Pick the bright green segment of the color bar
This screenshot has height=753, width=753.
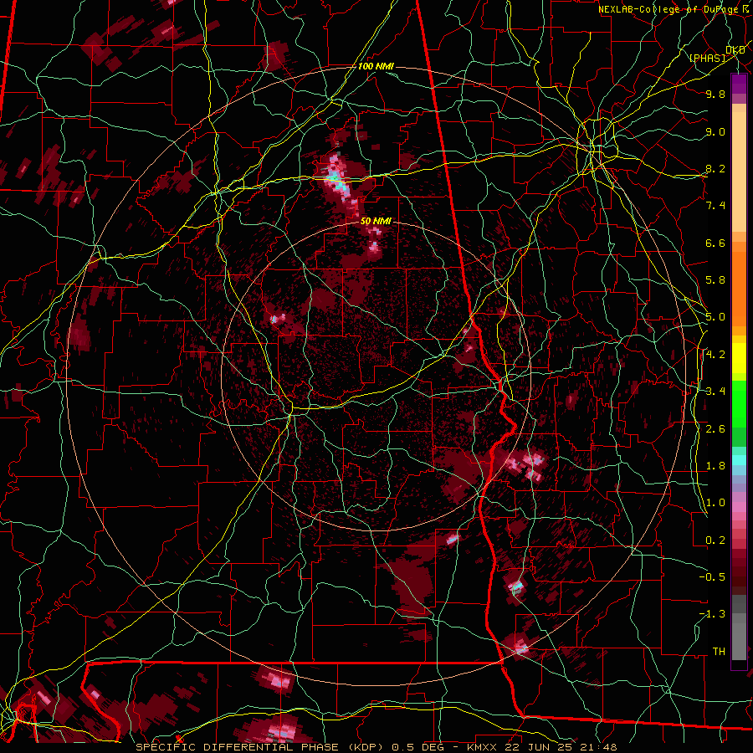point(739,404)
